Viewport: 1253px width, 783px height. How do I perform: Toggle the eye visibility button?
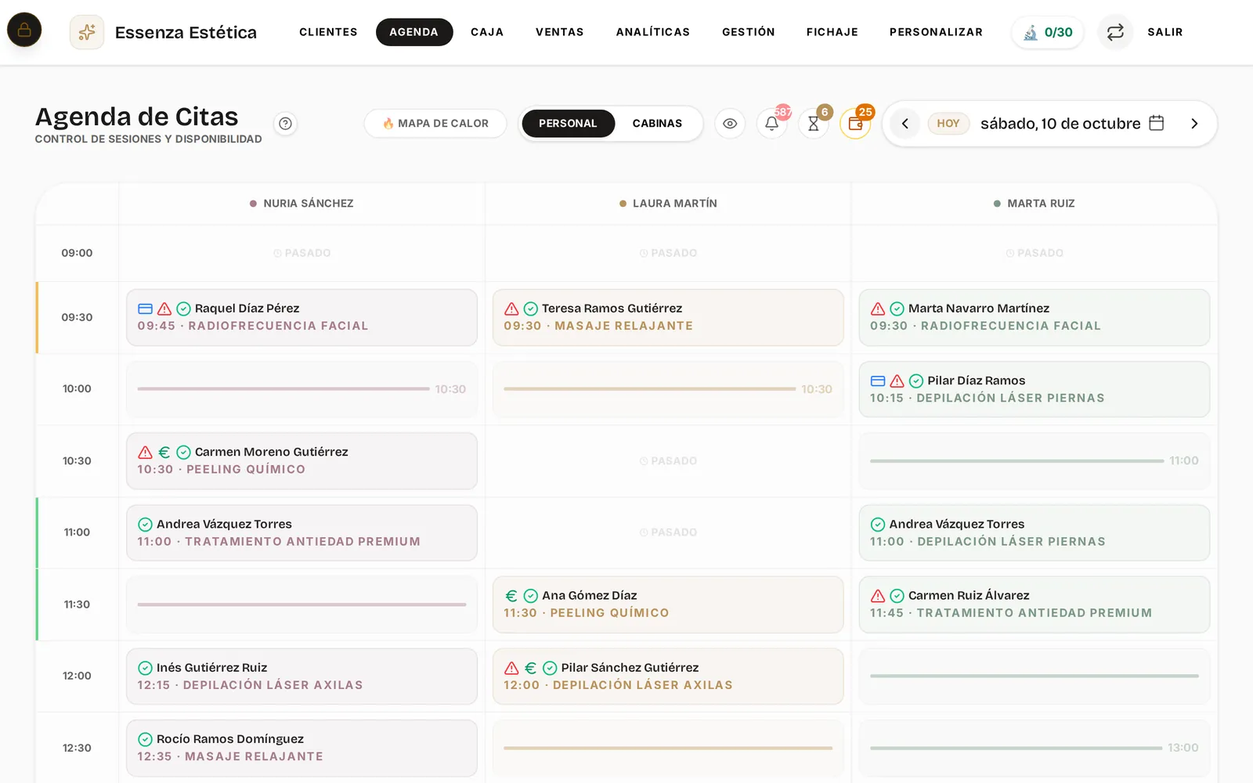[x=730, y=124]
